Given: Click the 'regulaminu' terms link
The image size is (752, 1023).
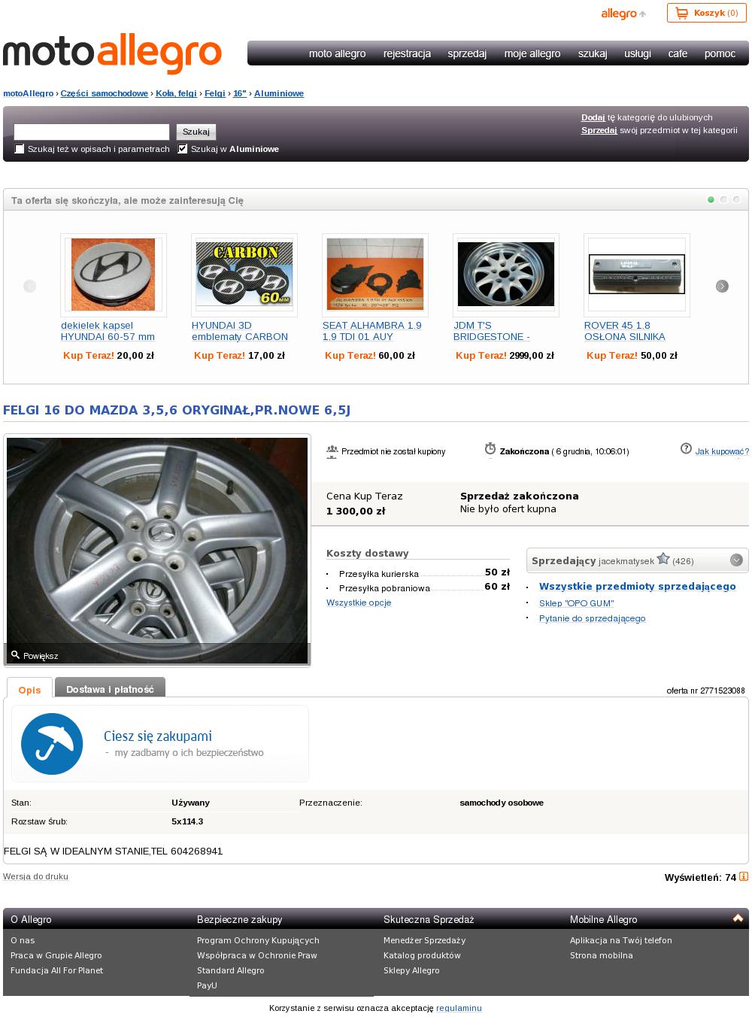Looking at the screenshot, I should (x=459, y=1008).
